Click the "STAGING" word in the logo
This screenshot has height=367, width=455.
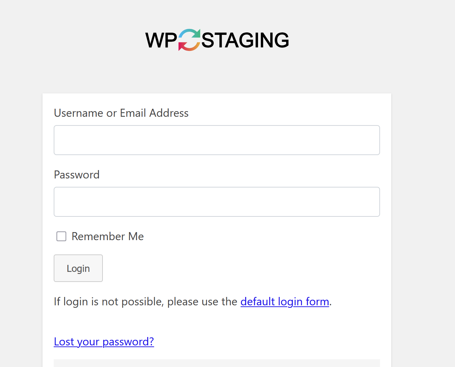click(245, 40)
